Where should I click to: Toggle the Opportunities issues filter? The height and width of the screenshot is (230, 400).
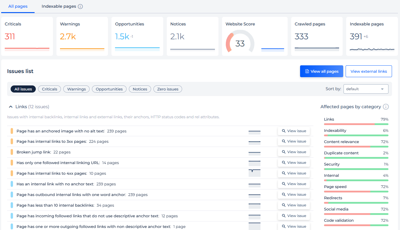pyautogui.click(x=109, y=89)
